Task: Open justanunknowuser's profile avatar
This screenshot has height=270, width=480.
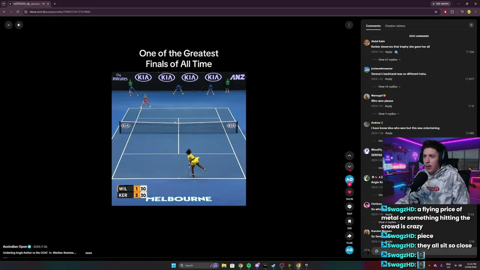Action: pyautogui.click(x=367, y=70)
